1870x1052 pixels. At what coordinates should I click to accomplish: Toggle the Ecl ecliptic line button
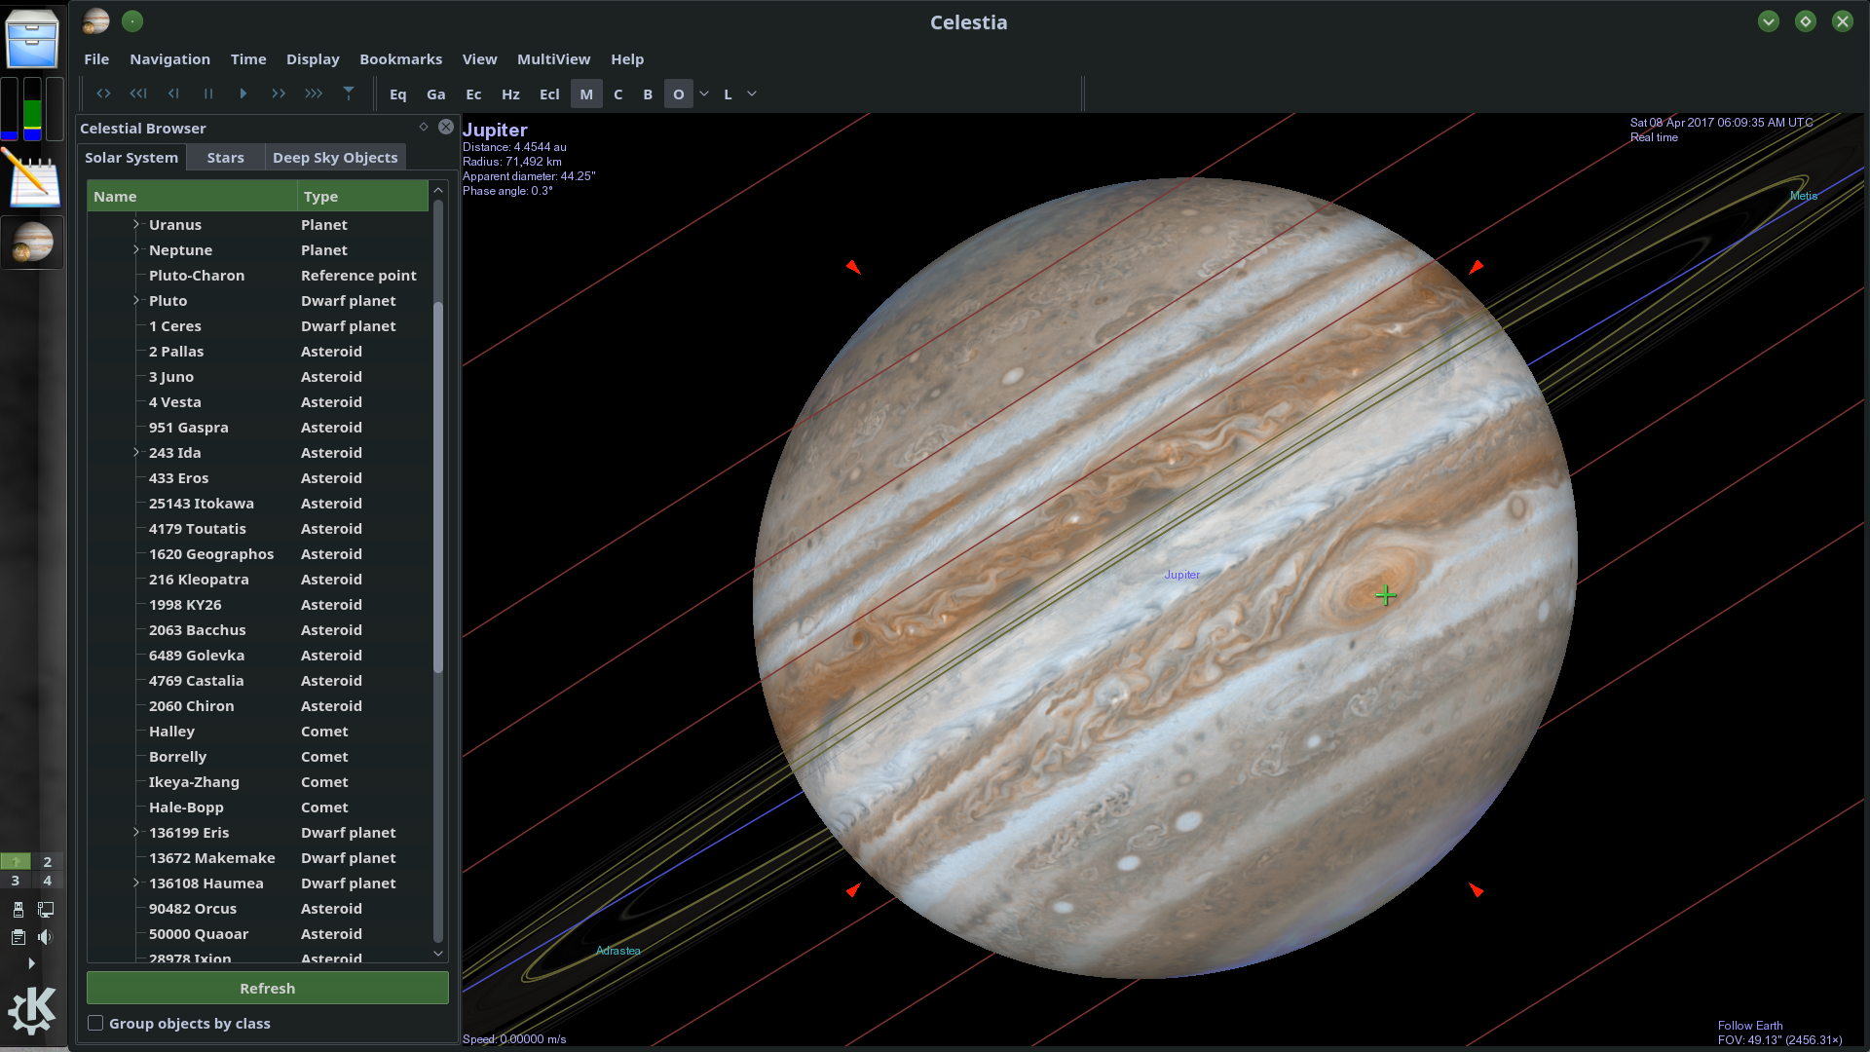(x=549, y=94)
